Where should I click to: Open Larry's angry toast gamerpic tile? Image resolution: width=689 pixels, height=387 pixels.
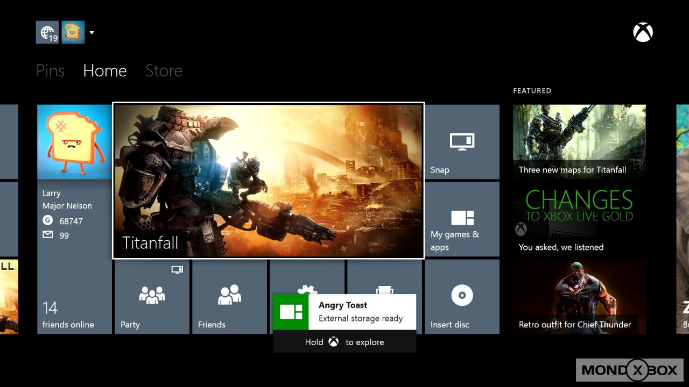tap(74, 142)
